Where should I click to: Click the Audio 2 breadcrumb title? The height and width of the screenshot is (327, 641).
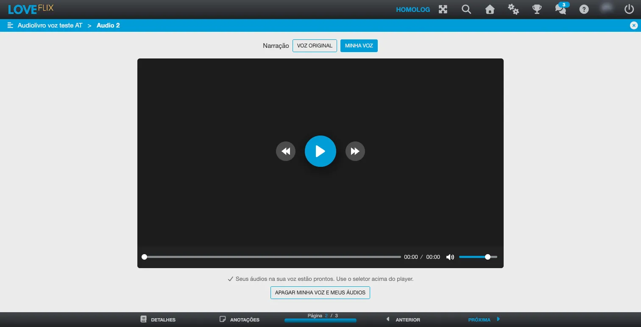[x=108, y=25]
